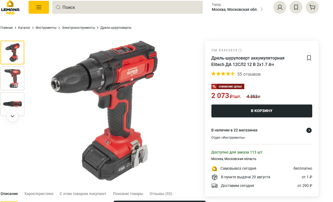
Task: Open the 55 отзывов reviews link
Action: click(249, 74)
